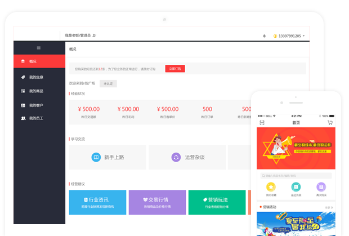Screen dimensions: 349x236
Task: Tap the yellow star 我的收藏 icon
Action: 271,187
